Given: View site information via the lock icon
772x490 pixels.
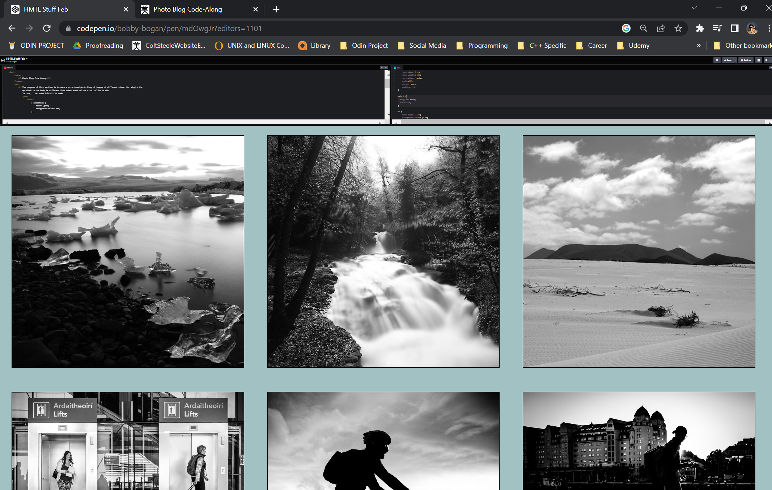Looking at the screenshot, I should [x=68, y=28].
